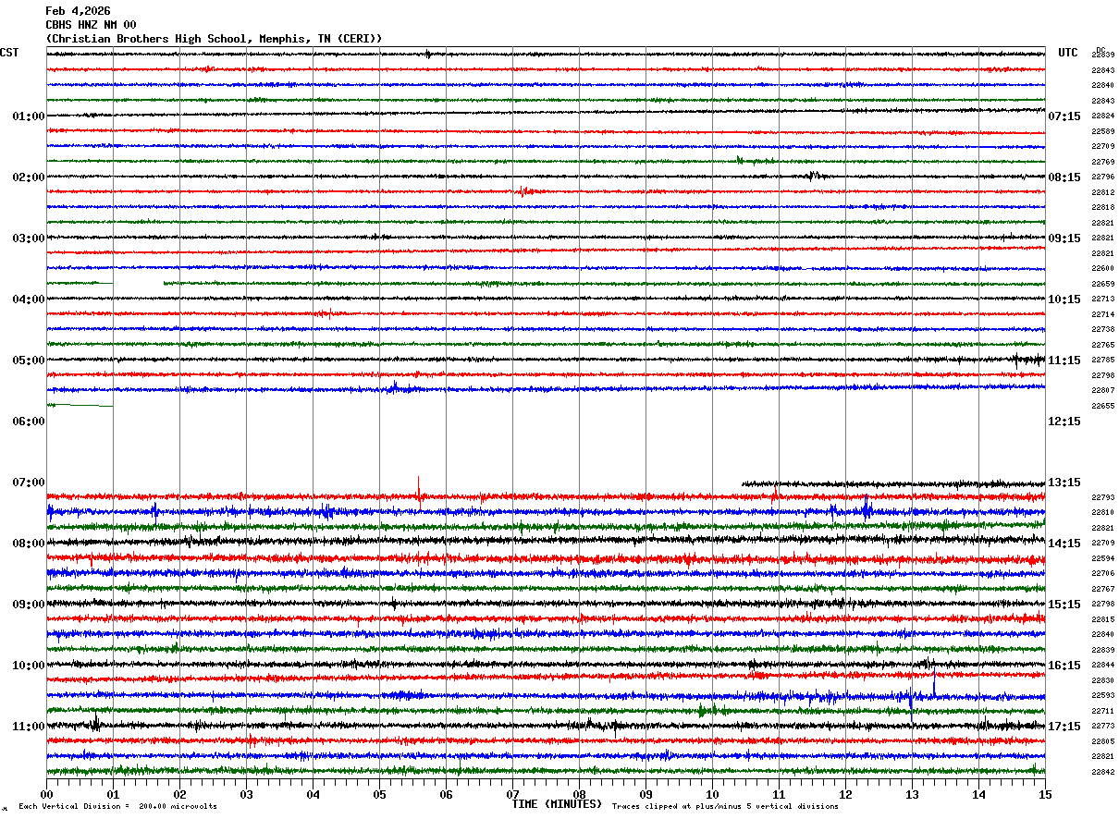Click the 'UTC' timezone label
The image size is (1119, 819).
click(1068, 53)
